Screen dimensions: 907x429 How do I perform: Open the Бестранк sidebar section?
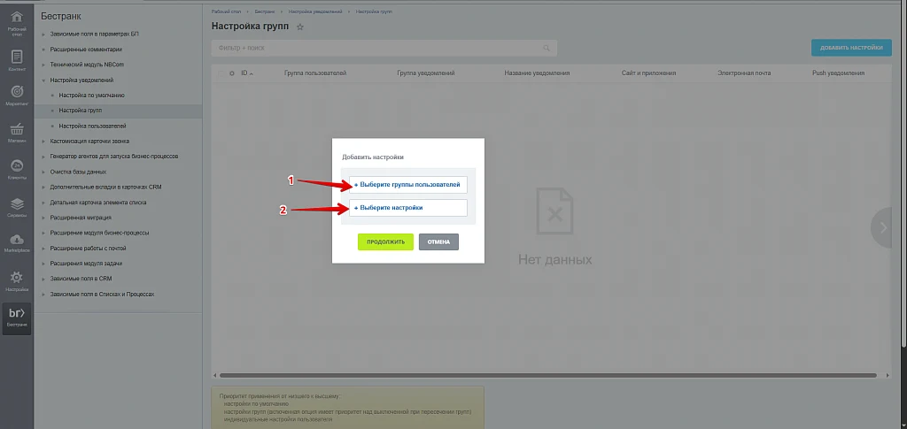[x=17, y=318]
